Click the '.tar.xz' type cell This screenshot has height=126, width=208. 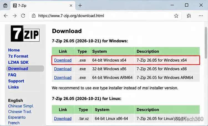click(83, 119)
